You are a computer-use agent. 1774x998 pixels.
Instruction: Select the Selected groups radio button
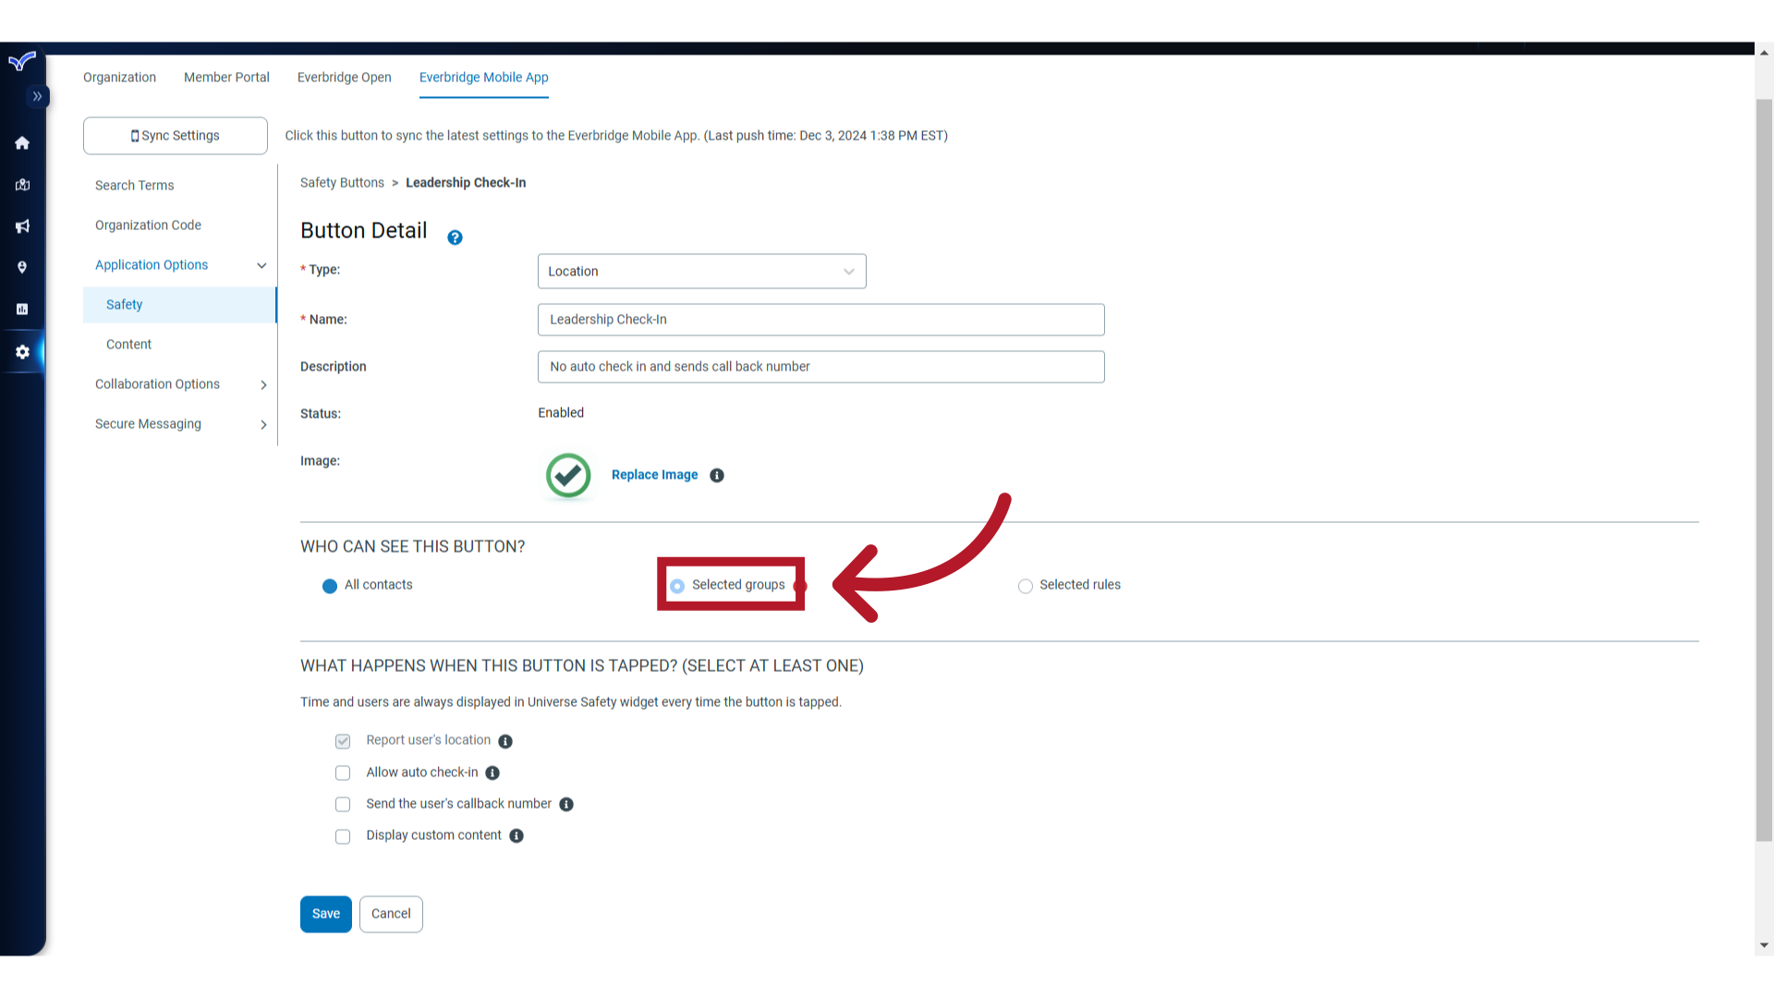click(677, 585)
